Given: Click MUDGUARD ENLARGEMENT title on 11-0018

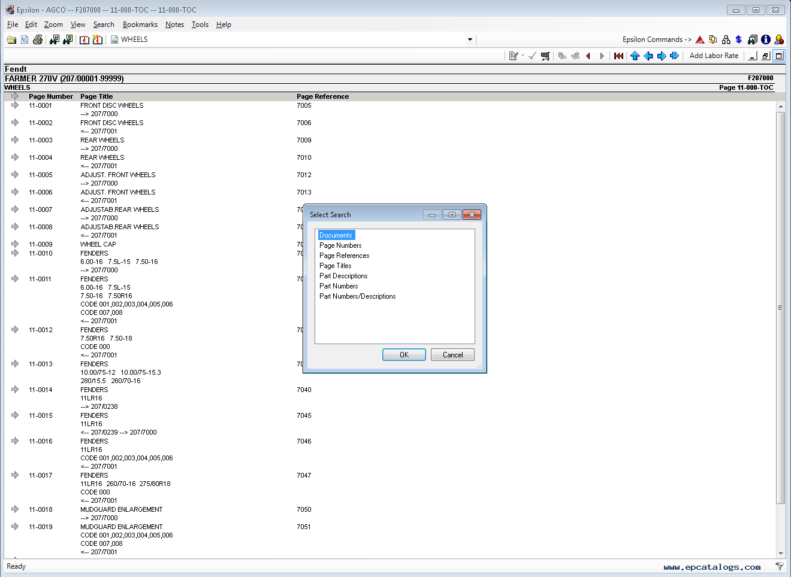Looking at the screenshot, I should pos(122,509).
